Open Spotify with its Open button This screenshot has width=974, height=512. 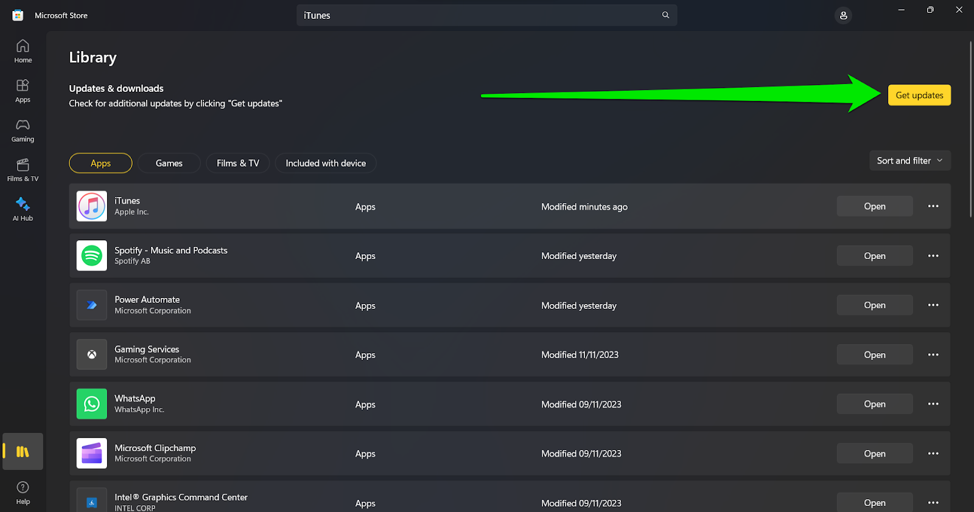click(875, 255)
